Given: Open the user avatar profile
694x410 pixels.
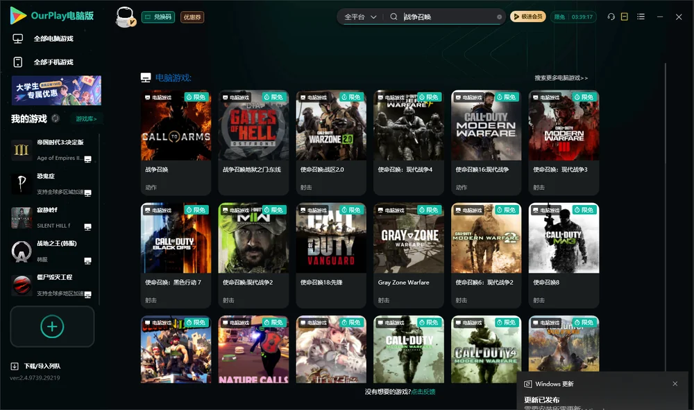Looking at the screenshot, I should 125,17.
